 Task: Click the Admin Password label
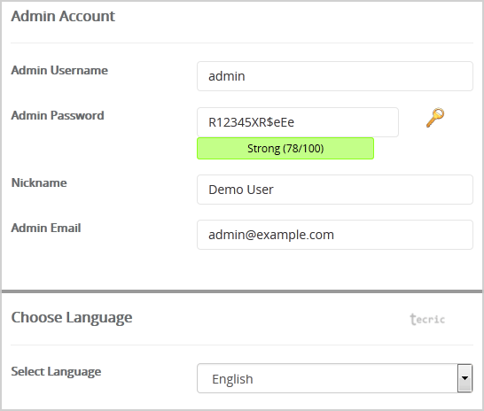58,116
